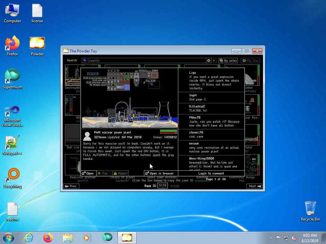
Task: Click the Fav button for this save
Action: click(104, 173)
